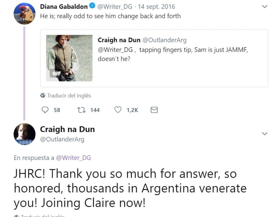Click the @OutlanderArg handle under Craigh na Dun
Viewport: 276px width, 217px height.
62,139
